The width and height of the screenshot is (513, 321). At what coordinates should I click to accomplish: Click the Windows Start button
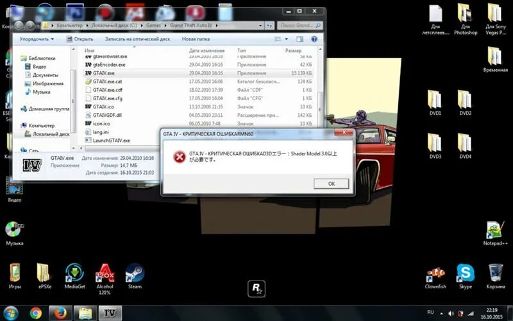point(11,313)
